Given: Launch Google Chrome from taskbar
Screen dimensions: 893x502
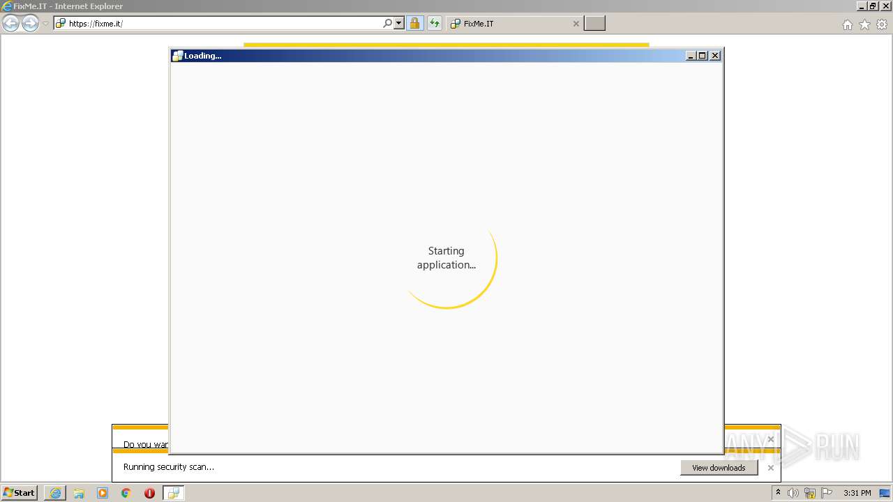Looking at the screenshot, I should [x=126, y=493].
